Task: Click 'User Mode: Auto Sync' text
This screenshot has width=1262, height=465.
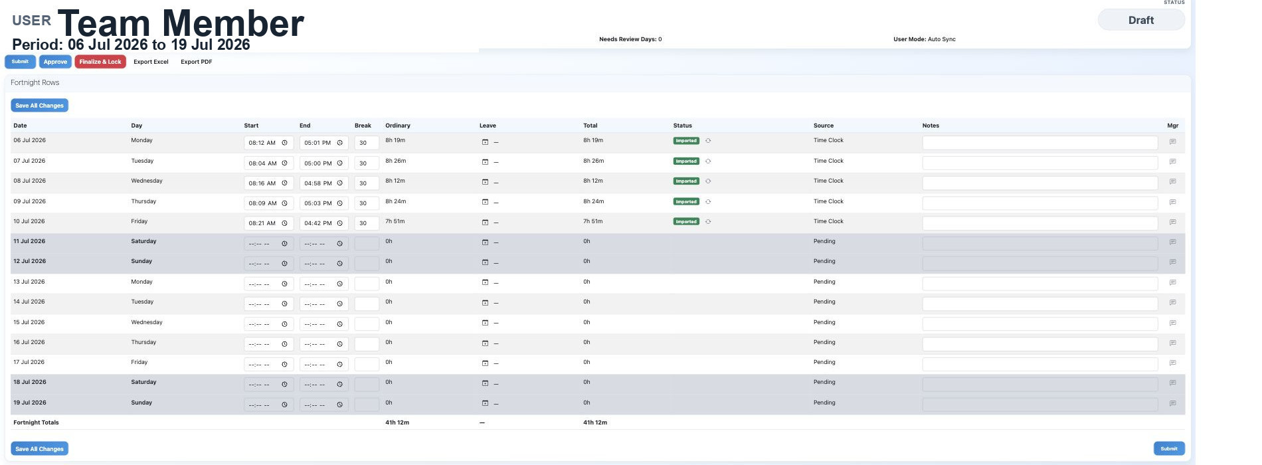Action: (925, 39)
